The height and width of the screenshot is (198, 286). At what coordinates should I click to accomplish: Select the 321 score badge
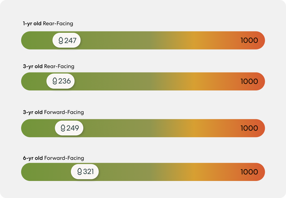85,172
